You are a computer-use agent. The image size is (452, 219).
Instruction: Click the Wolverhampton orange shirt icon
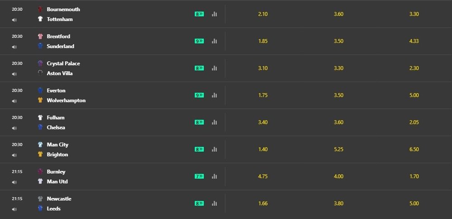[x=40, y=100]
